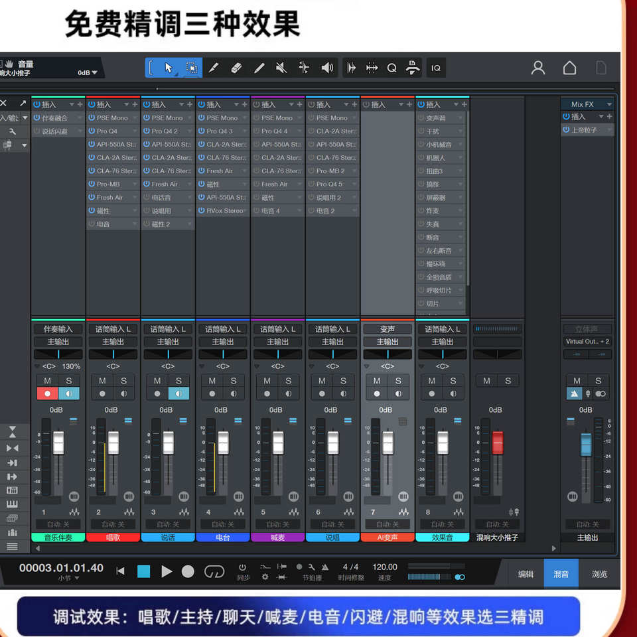Mute the 唱歌 channel

coord(102,381)
